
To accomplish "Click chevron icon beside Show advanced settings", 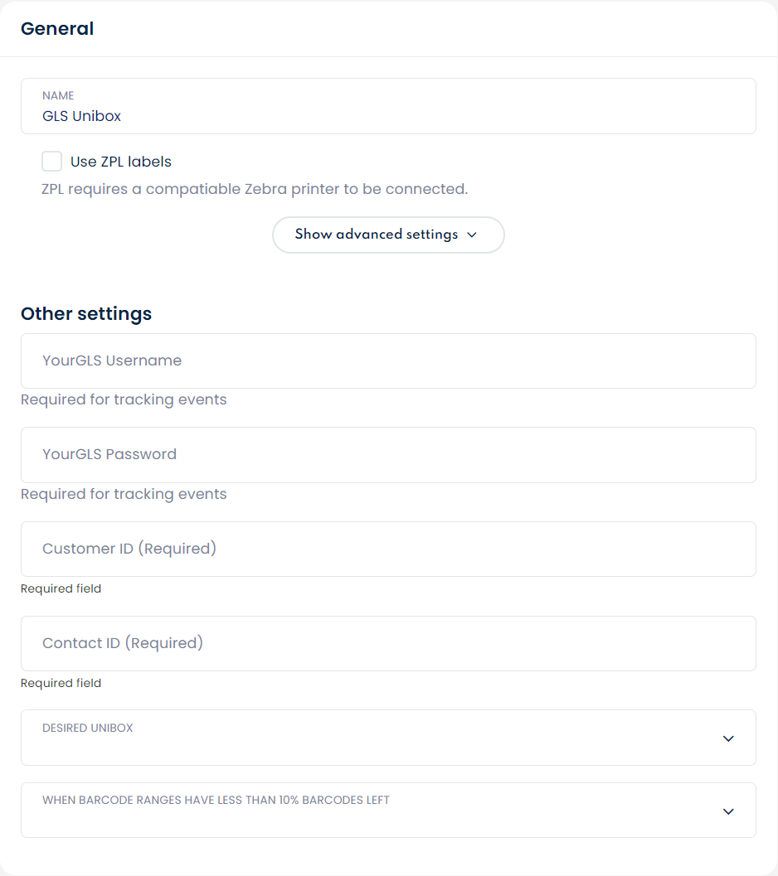I will pos(472,235).
